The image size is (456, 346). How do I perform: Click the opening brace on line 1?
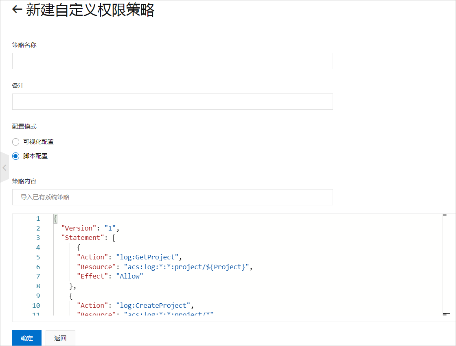click(55, 218)
